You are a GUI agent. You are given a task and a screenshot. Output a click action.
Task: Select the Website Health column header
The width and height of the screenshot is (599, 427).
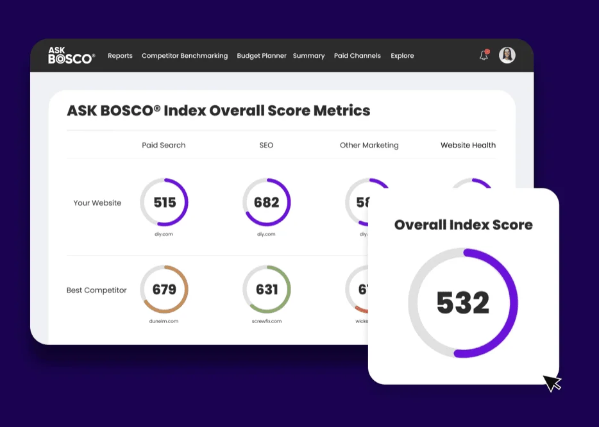pyautogui.click(x=468, y=145)
